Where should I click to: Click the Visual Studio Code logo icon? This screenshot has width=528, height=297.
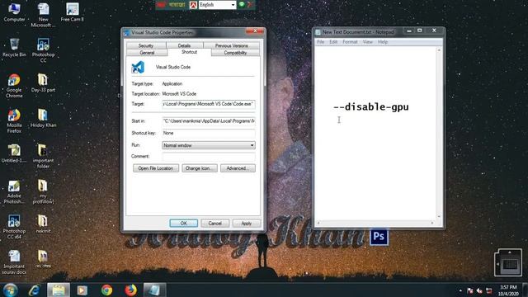click(x=138, y=68)
